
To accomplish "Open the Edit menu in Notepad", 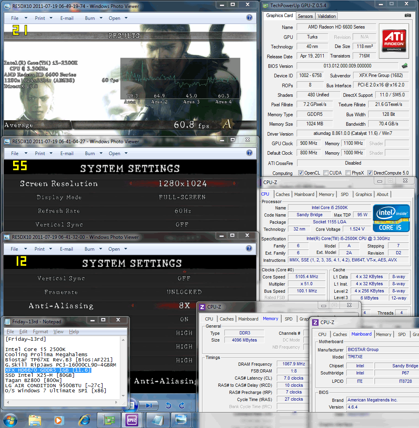I will coord(23,331).
